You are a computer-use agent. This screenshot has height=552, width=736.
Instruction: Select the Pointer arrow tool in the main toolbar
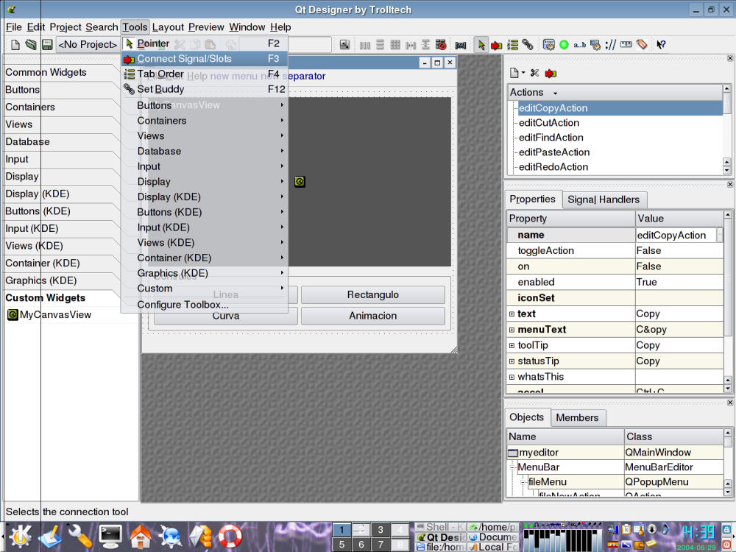[x=481, y=45]
